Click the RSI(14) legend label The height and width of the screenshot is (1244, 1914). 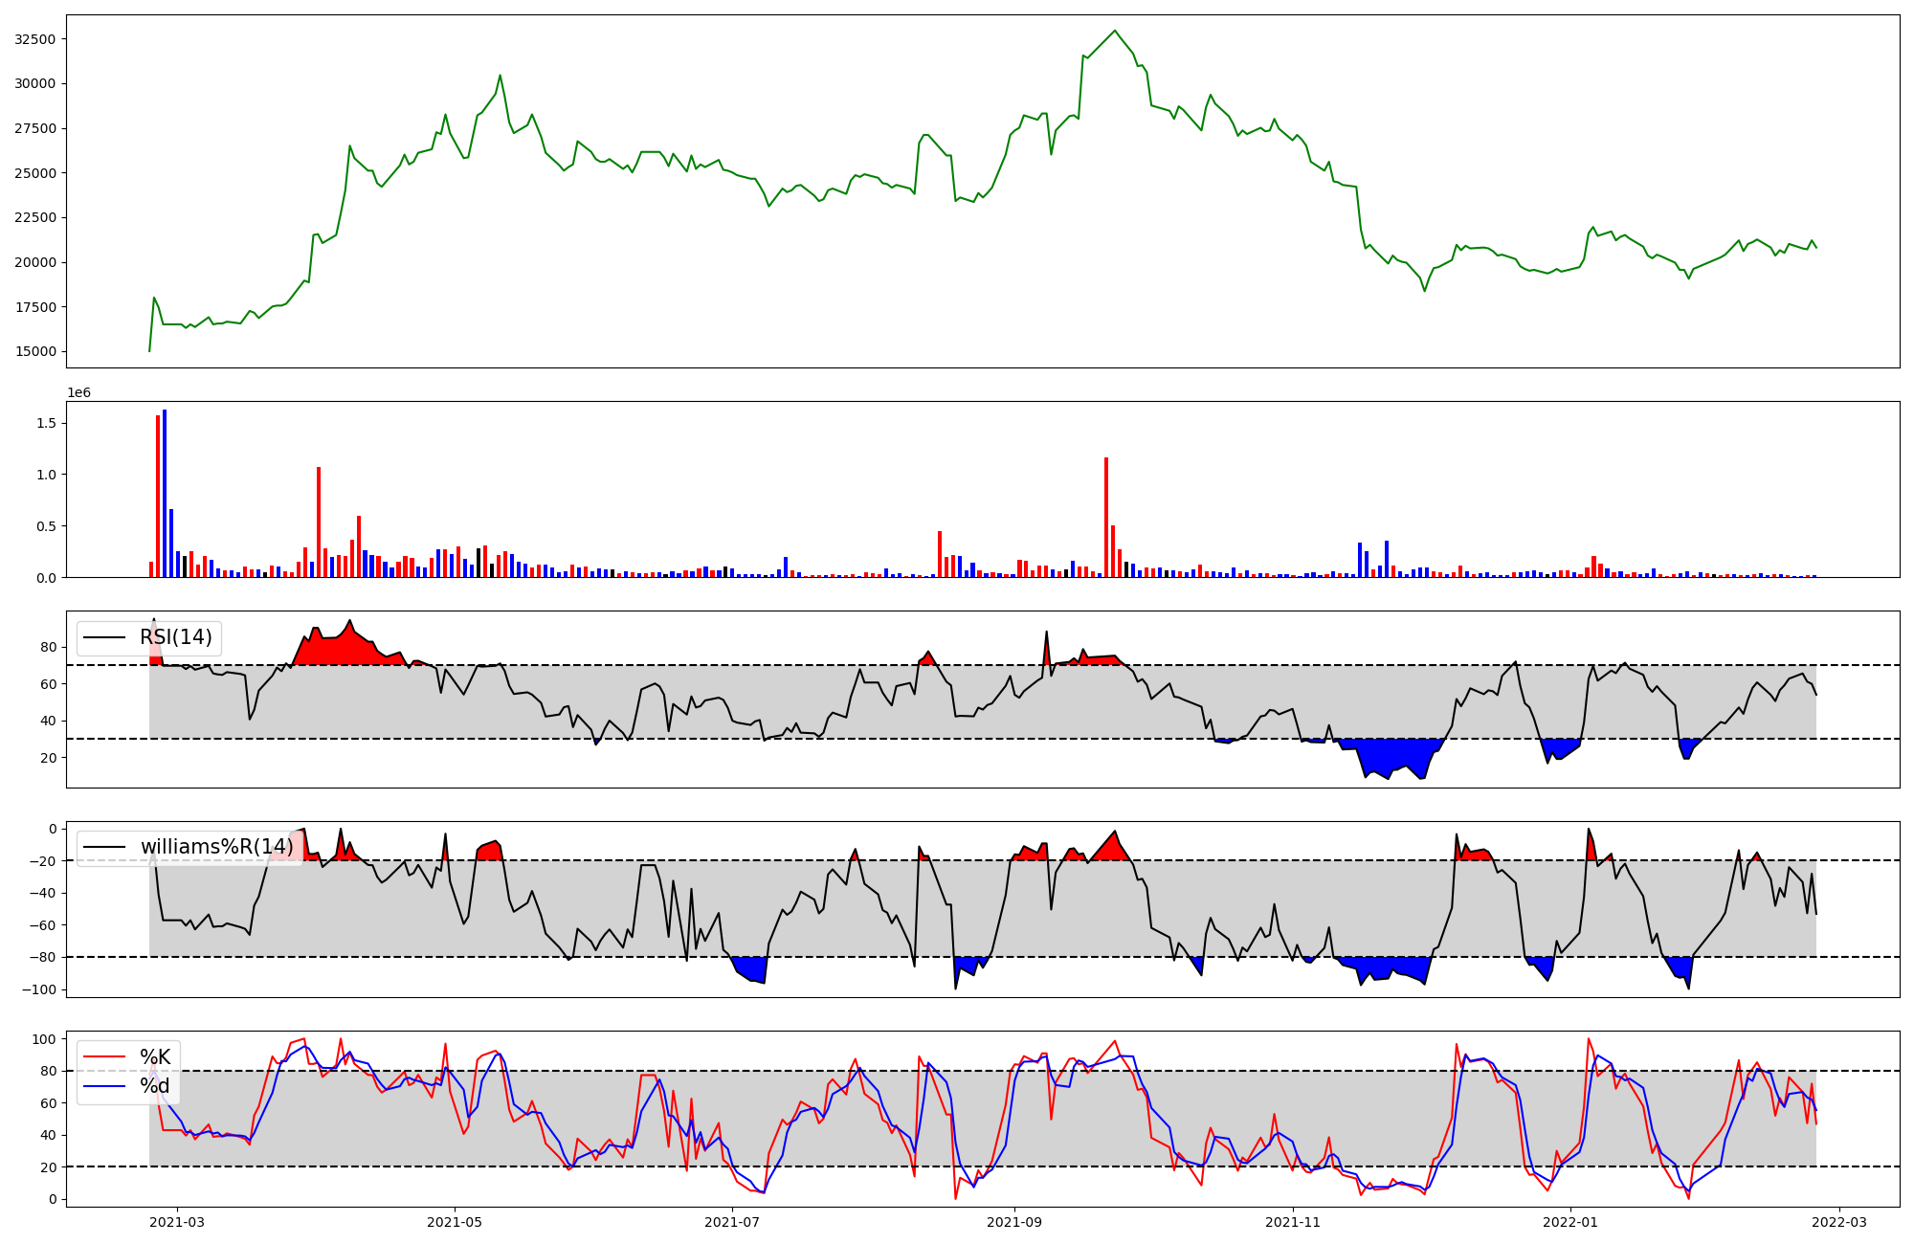[176, 637]
